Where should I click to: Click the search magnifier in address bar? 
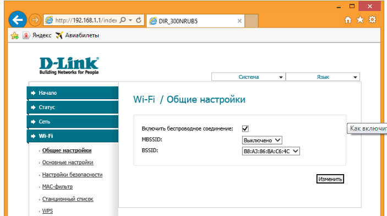123,20
